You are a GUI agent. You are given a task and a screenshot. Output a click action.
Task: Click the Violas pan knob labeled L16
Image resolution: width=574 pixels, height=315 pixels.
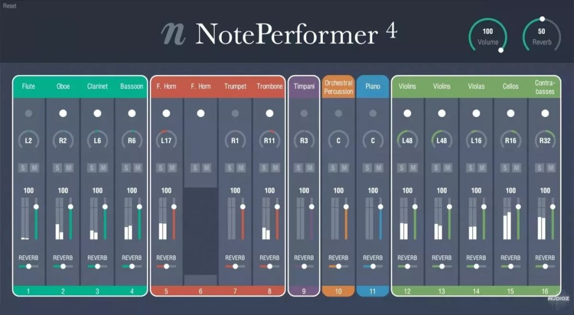476,141
